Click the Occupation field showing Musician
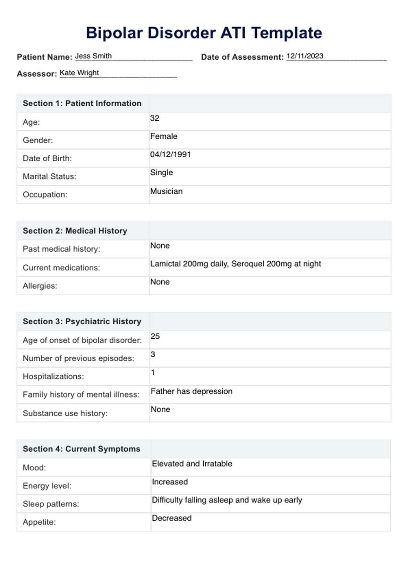 click(x=270, y=194)
